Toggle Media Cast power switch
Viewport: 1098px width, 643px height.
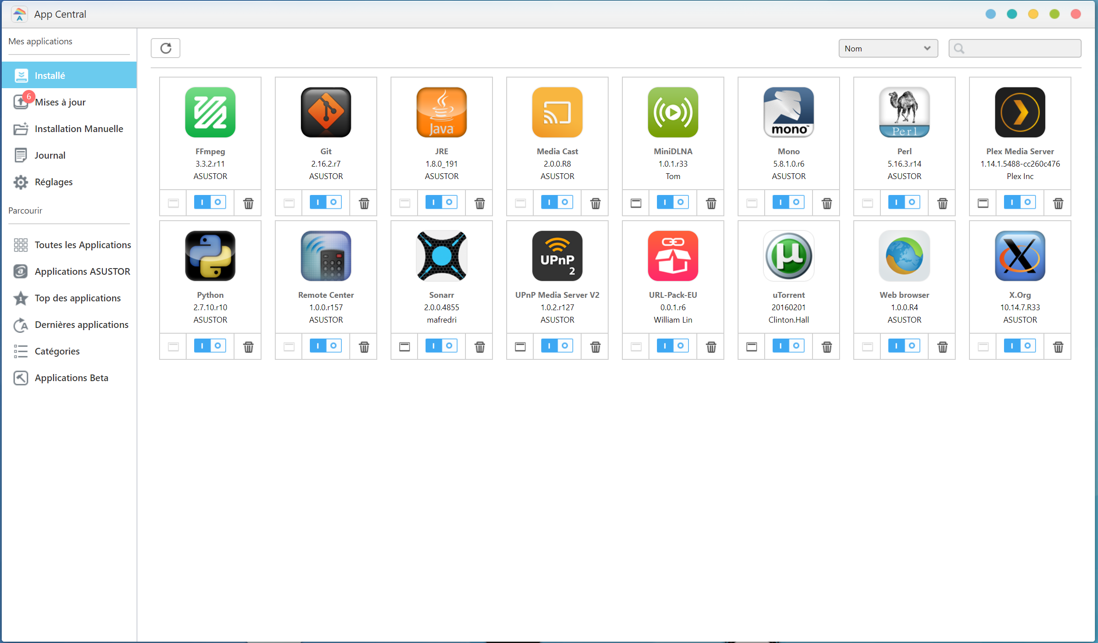coord(557,202)
